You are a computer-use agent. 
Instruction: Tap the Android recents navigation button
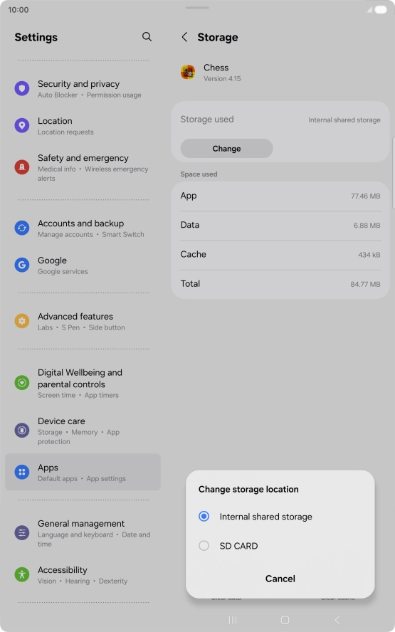pos(233,620)
